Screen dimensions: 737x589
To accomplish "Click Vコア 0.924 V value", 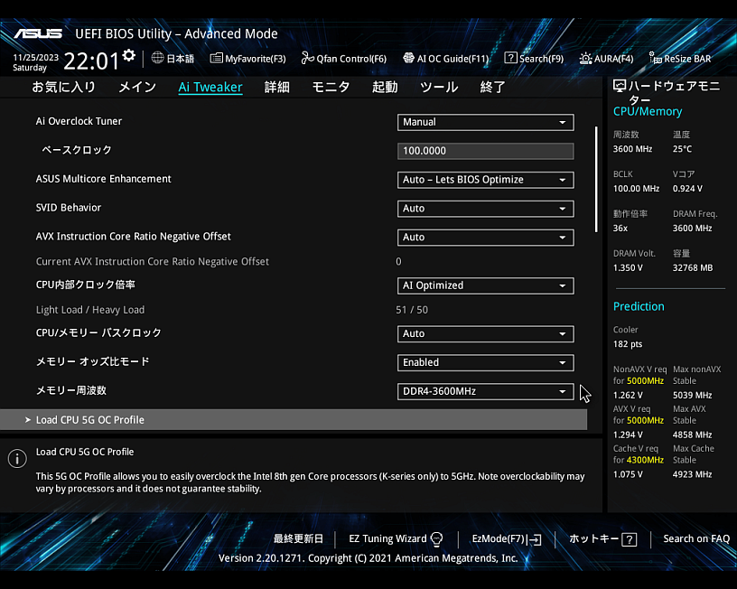I will (687, 189).
